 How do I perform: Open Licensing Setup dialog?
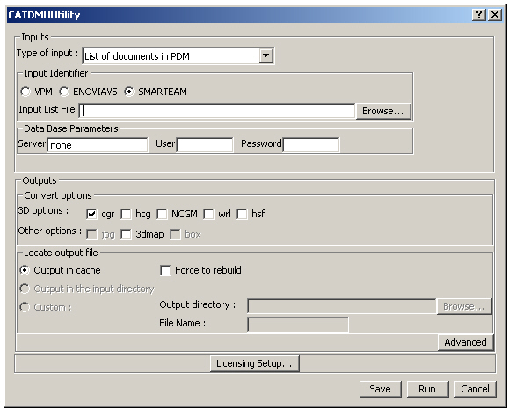pyautogui.click(x=255, y=363)
